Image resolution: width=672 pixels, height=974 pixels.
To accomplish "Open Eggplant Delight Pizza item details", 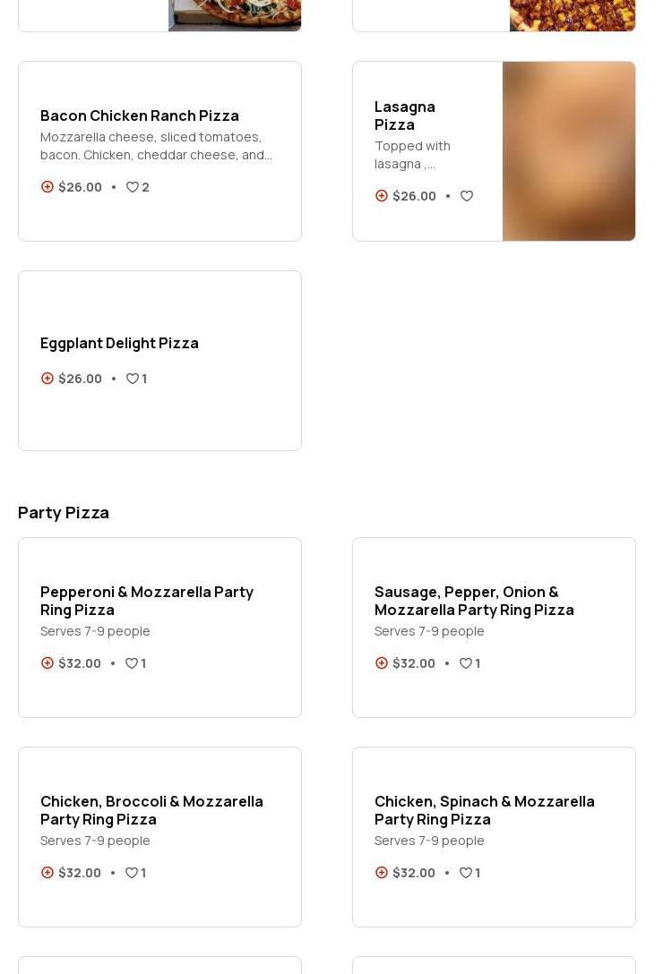I will click(x=119, y=343).
